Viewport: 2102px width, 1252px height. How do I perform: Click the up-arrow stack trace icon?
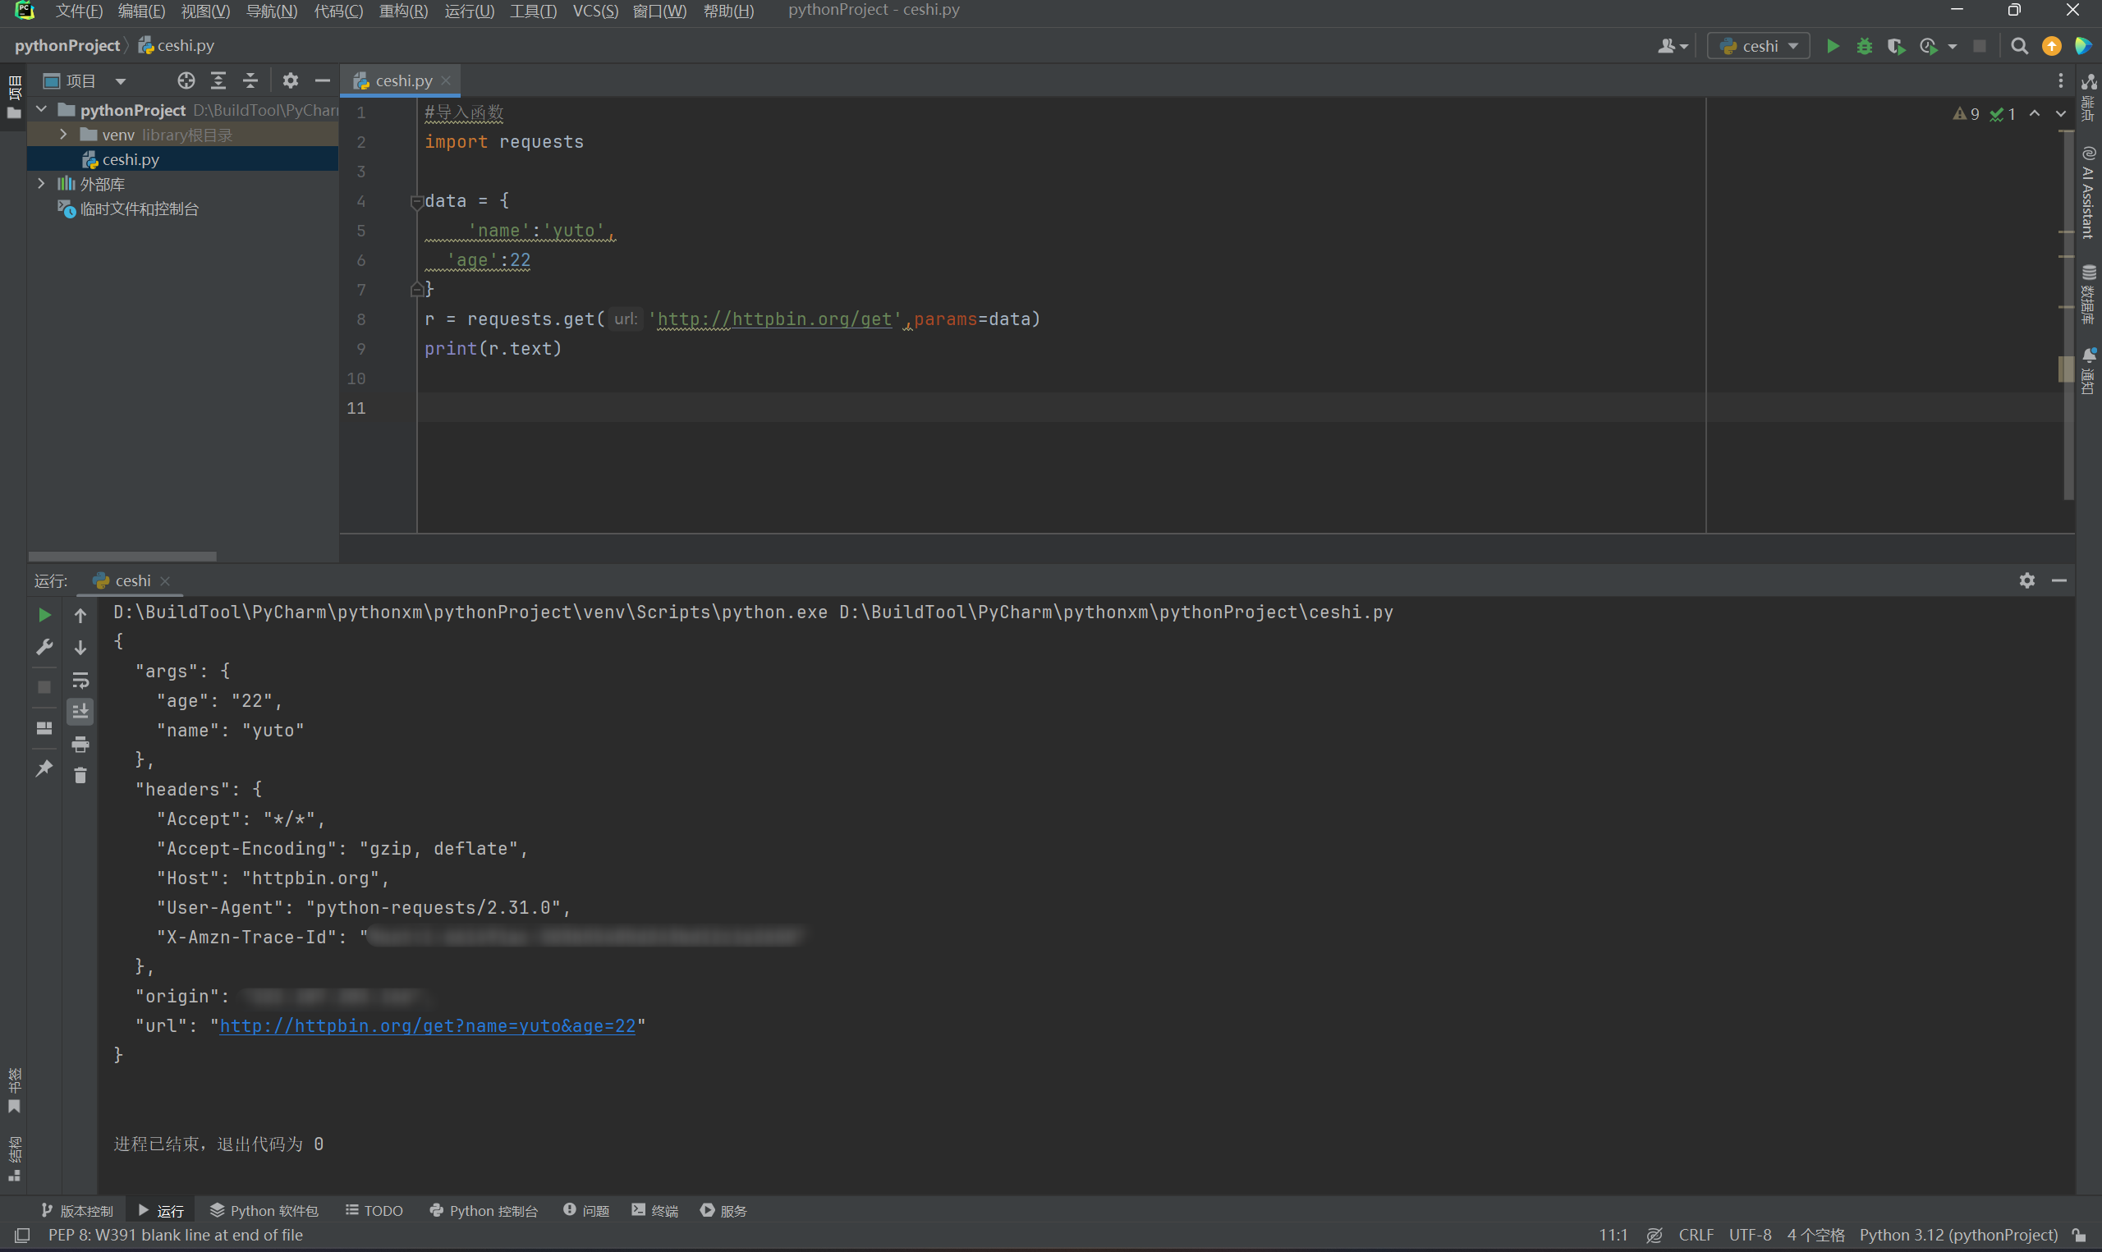[80, 615]
